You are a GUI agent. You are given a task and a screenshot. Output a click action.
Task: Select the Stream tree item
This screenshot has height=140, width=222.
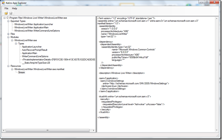click(21, 72)
